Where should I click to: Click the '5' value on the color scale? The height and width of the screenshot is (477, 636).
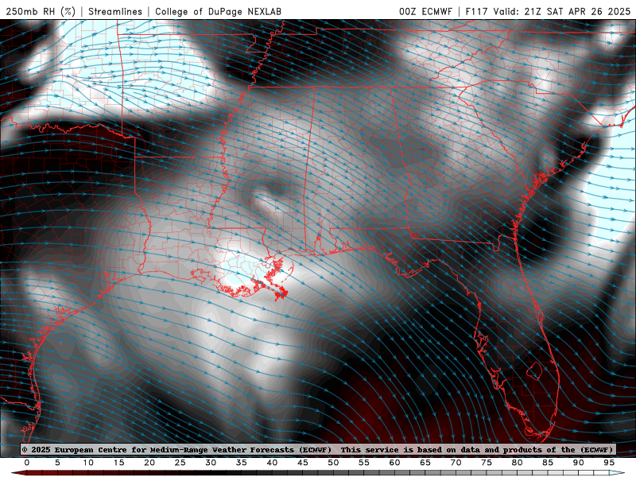[x=57, y=463]
